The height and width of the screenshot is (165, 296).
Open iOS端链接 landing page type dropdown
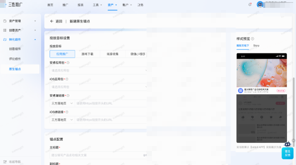[62, 120]
